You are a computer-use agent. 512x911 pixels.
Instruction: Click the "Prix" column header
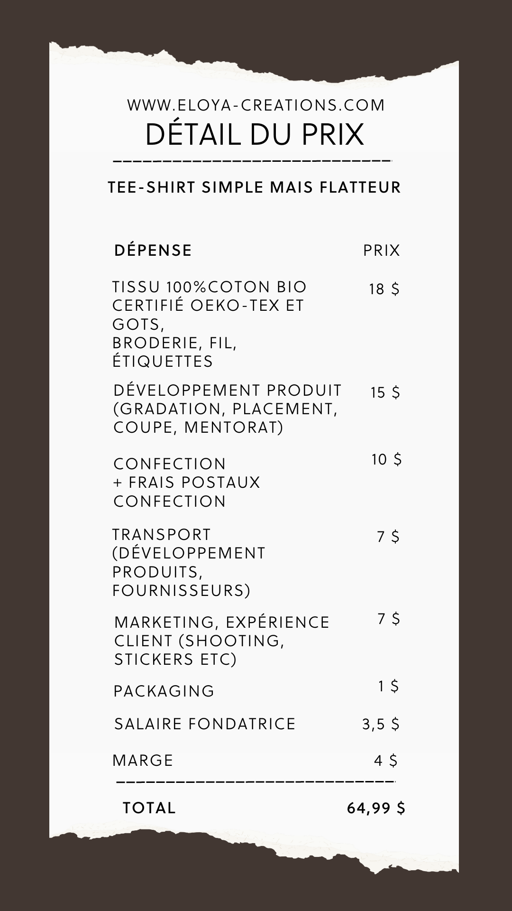(382, 251)
